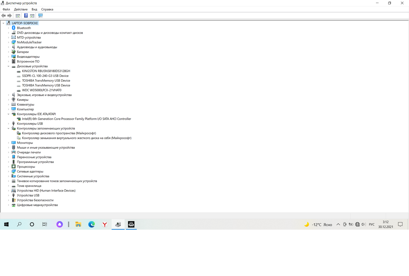Click the Bluetooth category icon
Image resolution: width=409 pixels, height=276 pixels.
click(14, 28)
